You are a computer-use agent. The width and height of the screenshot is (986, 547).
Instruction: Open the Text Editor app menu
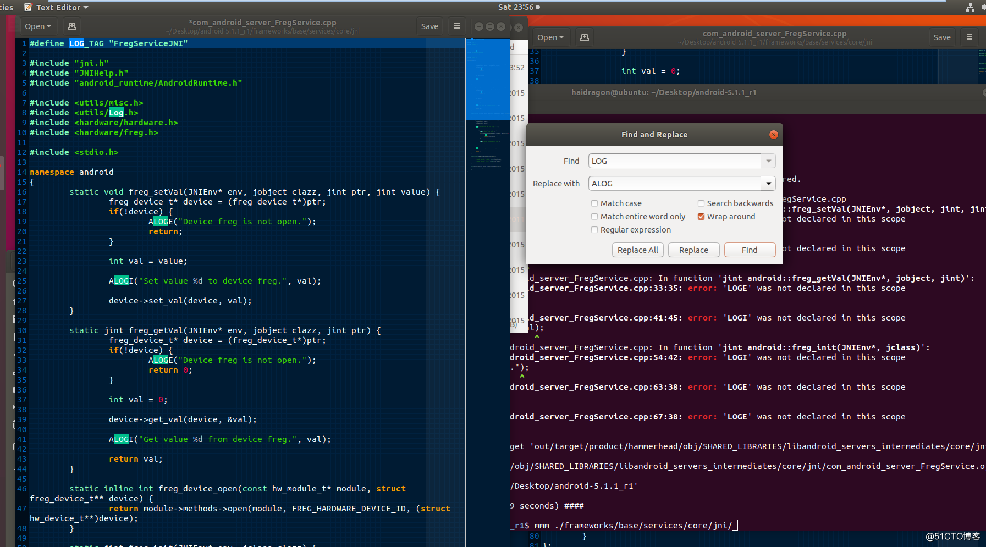pos(56,7)
